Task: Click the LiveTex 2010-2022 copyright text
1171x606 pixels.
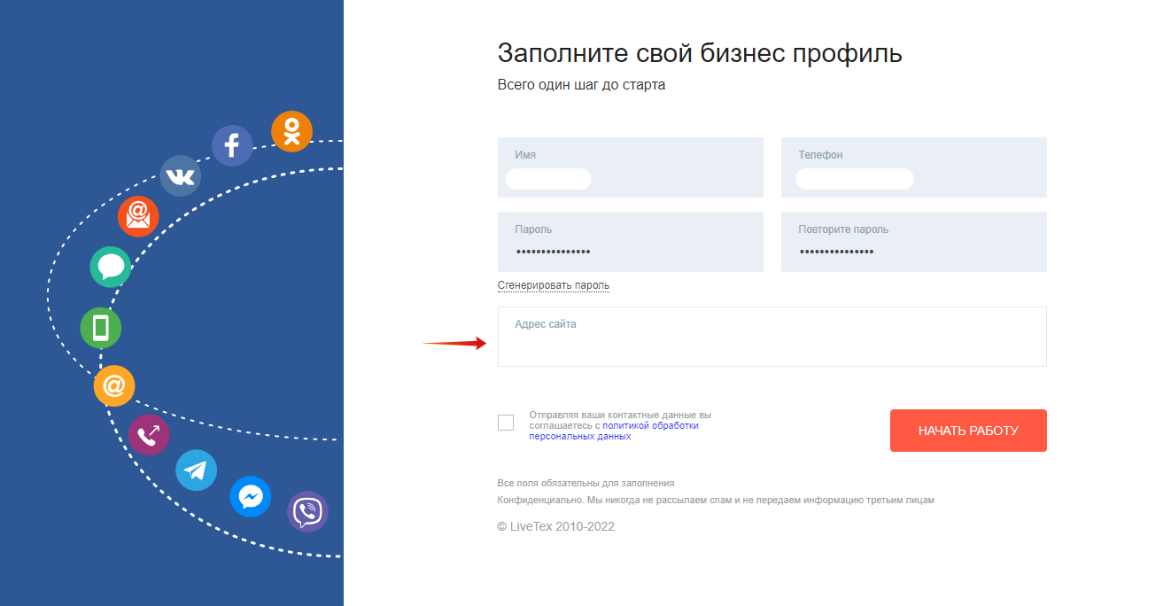Action: click(x=556, y=526)
